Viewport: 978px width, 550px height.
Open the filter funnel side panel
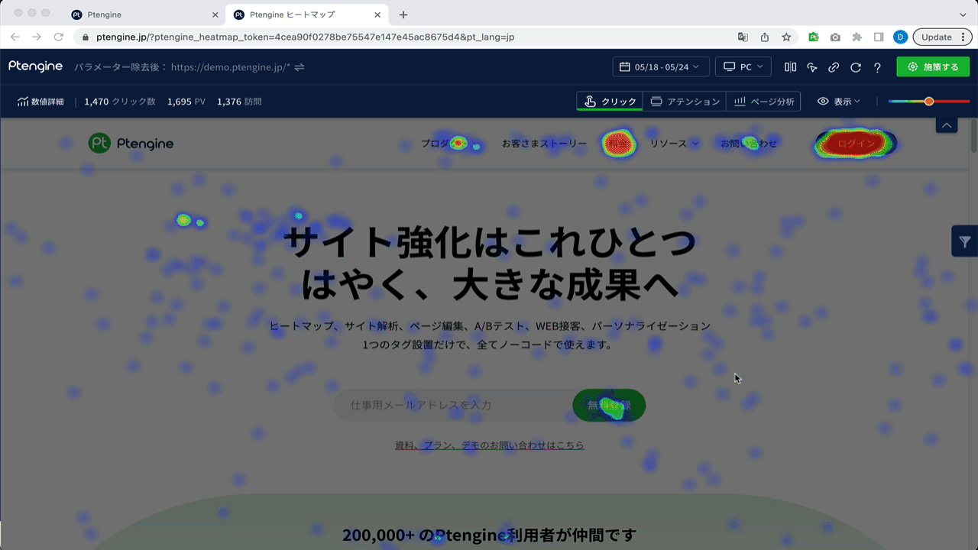(x=965, y=241)
